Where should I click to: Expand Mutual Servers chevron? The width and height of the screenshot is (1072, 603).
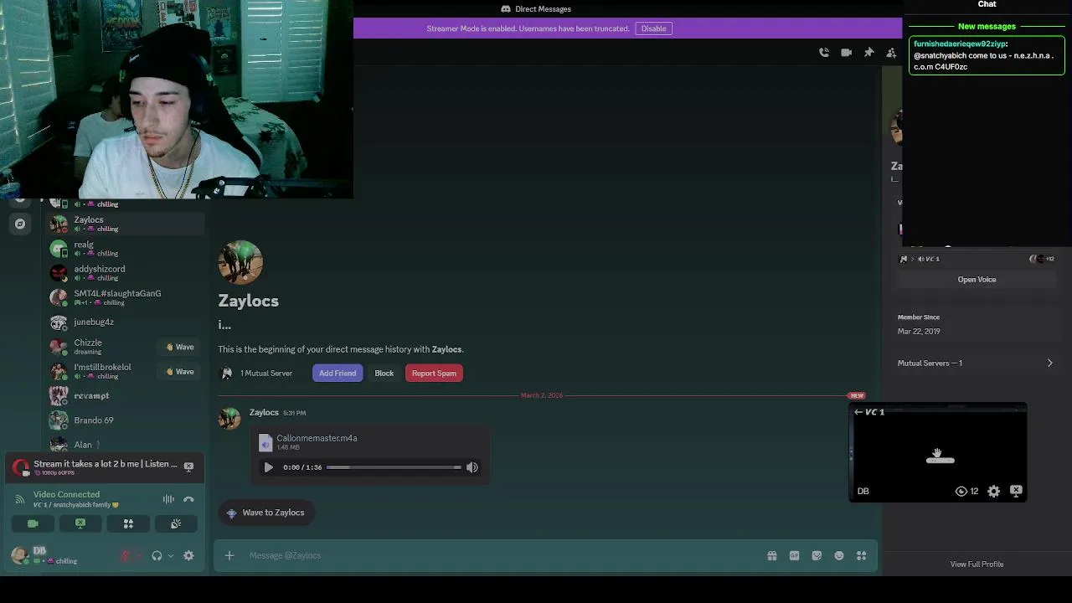pos(1049,363)
